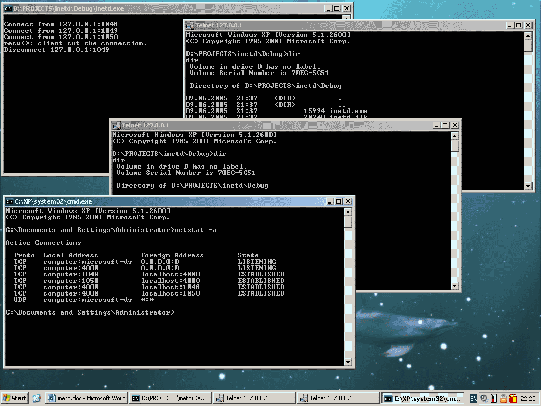Open the cmd.exe window's title bar icon menu
The height and width of the screenshot is (406, 541).
pyautogui.click(x=9, y=201)
